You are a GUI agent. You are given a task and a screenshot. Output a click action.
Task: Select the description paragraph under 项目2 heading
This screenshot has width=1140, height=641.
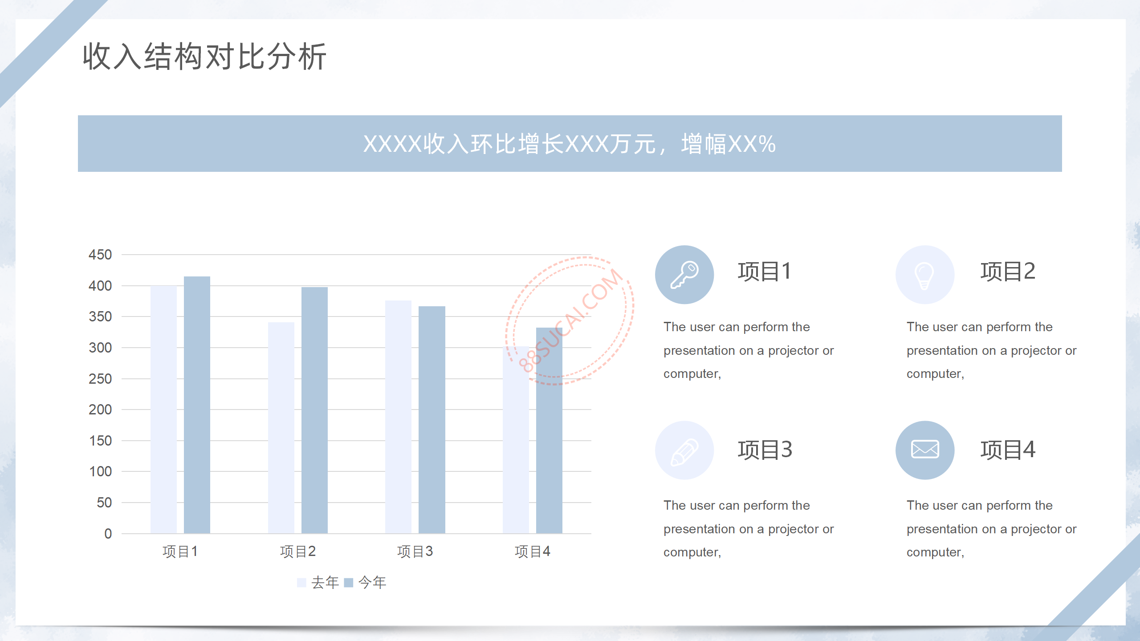coord(991,350)
